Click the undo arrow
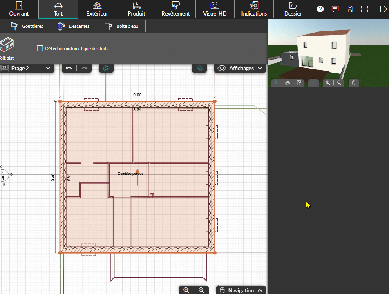 coord(69,68)
